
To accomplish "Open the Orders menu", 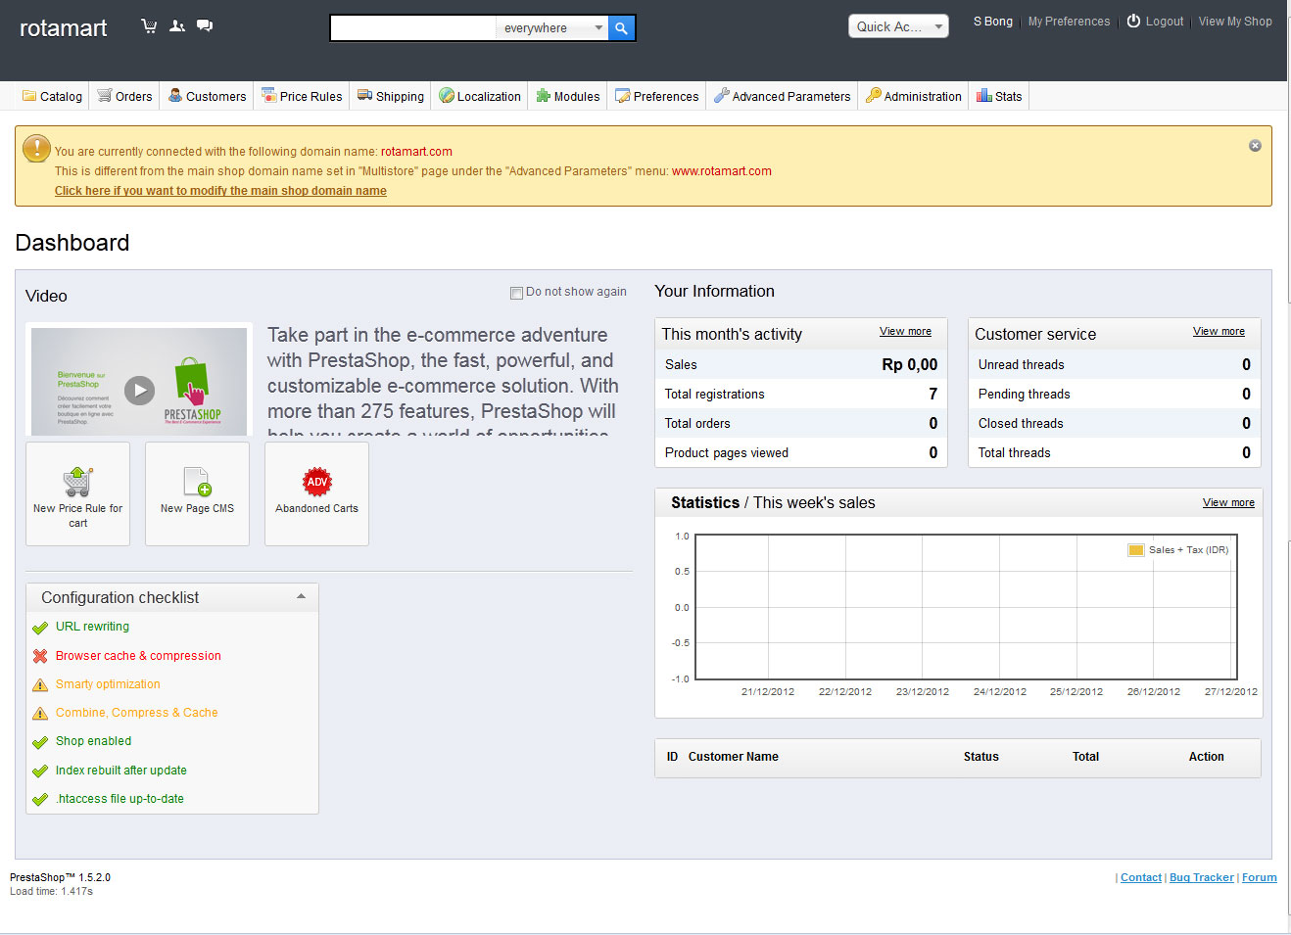I will [124, 96].
